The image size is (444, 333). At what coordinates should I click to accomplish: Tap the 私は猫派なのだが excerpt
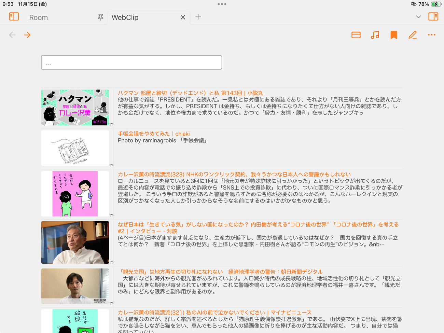(x=260, y=324)
